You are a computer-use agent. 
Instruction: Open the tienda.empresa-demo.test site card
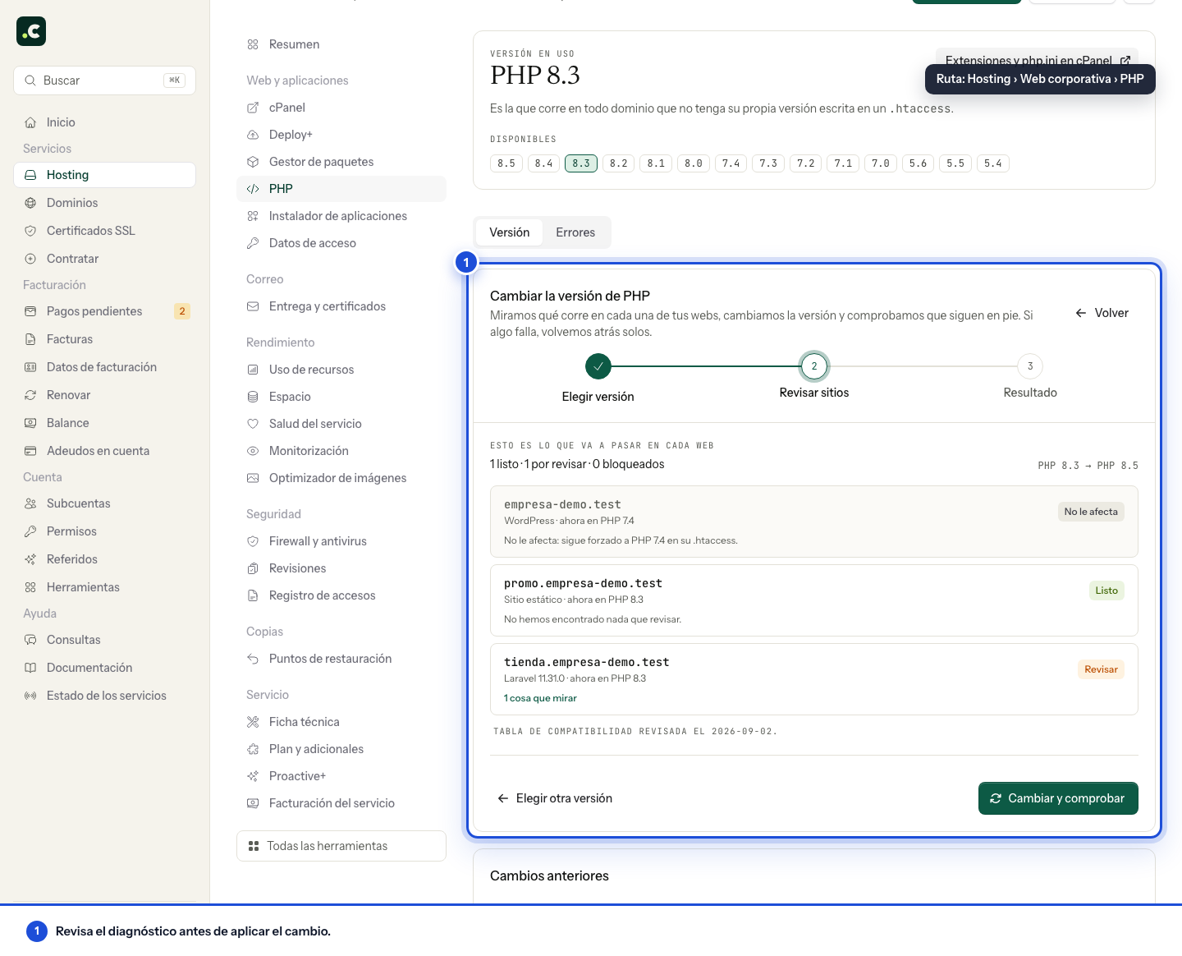point(814,679)
